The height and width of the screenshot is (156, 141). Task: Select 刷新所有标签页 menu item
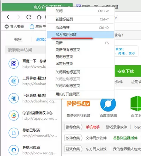pyautogui.click(x=81, y=50)
